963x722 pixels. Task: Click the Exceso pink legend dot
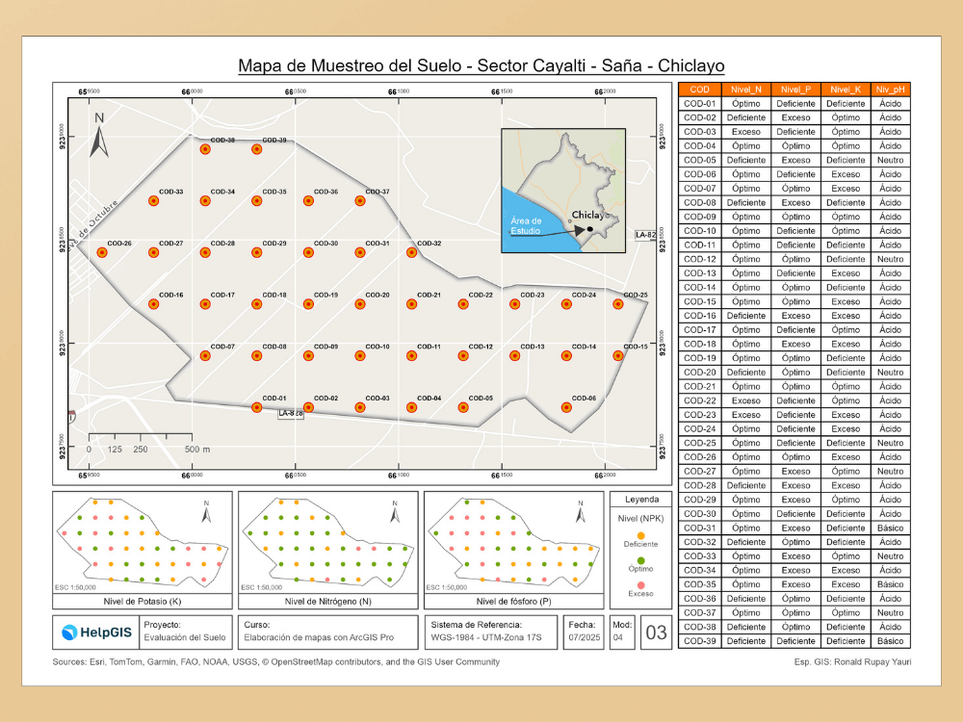click(640, 585)
